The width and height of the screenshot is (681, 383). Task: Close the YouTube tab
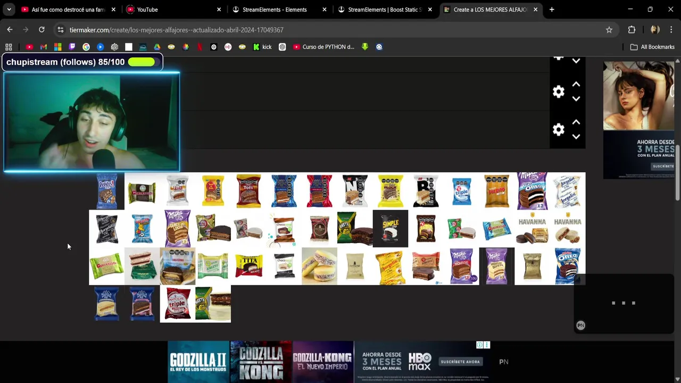pos(219,10)
